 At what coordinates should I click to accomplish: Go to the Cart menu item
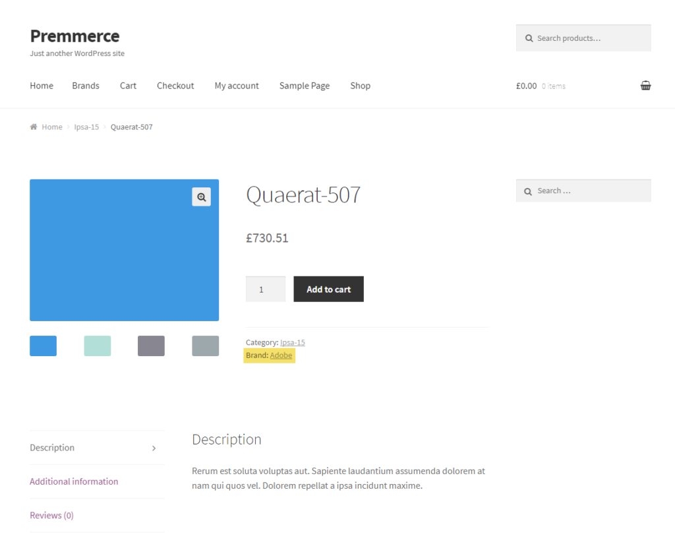pyautogui.click(x=129, y=86)
